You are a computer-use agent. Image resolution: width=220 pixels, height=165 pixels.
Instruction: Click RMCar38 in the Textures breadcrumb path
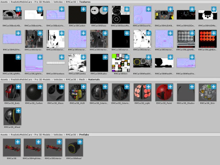tap(71, 2)
